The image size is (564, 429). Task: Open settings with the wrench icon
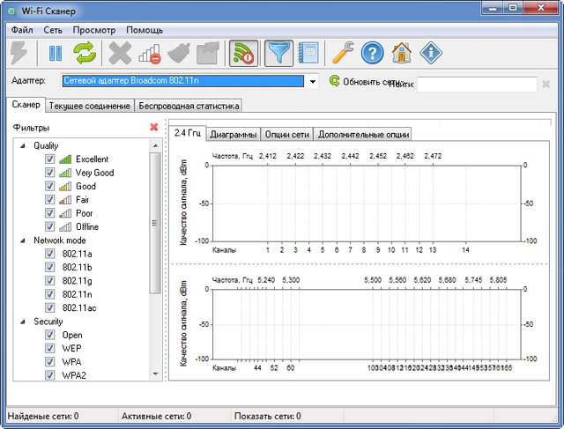pos(343,54)
